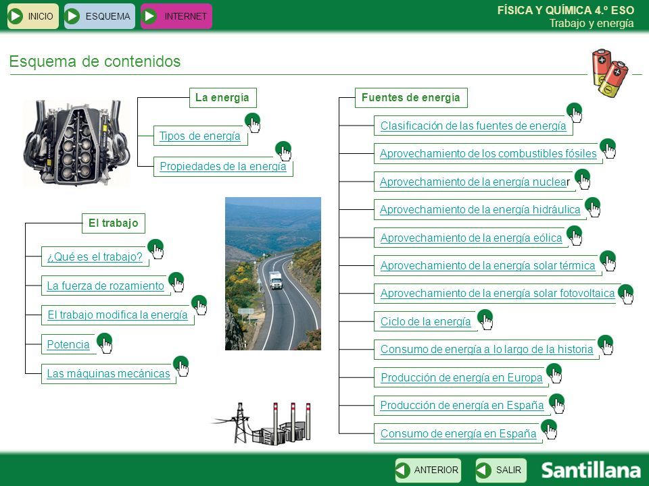649x486 pixels.
Task: Click the Fuentes de energía heading box
Action: click(411, 97)
